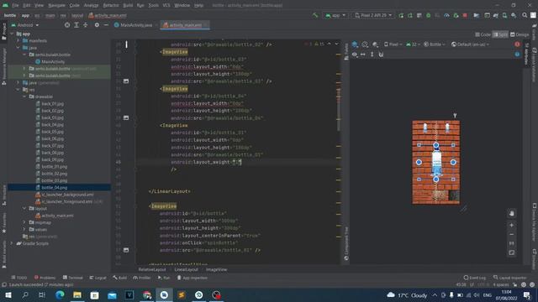Click the Expand All icon in Project panel
The width and height of the screenshot is (538, 302).
click(76, 25)
